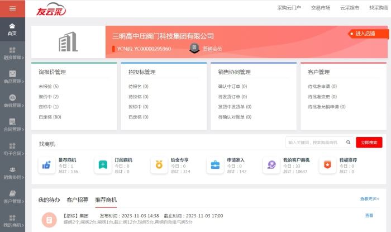Viewport: 391px width, 232px height.
Task: Switch to 客户招募 tab
Action: pyautogui.click(x=77, y=200)
